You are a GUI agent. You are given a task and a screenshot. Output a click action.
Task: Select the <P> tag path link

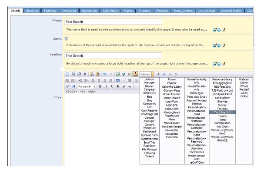pos(83,92)
